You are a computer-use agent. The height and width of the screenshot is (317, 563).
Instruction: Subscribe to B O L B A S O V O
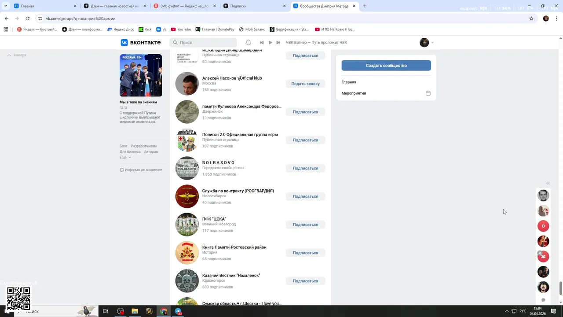click(x=305, y=168)
